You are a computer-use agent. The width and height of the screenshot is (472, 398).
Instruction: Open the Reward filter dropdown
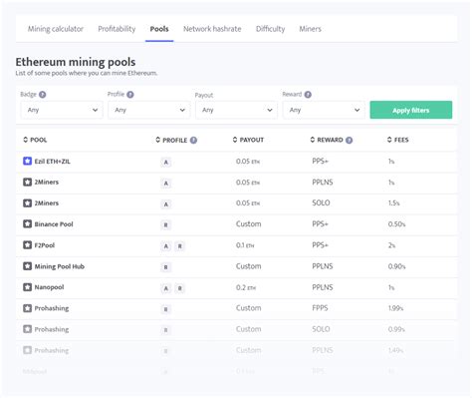click(324, 110)
